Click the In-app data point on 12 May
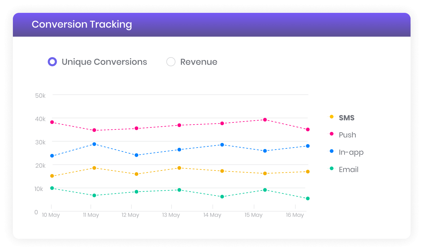 (137, 155)
